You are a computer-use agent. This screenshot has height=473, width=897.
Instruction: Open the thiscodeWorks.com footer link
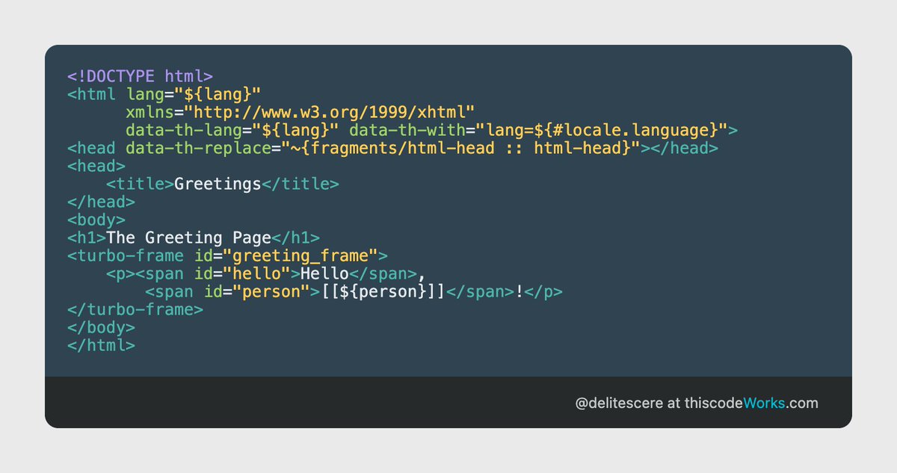tap(750, 403)
